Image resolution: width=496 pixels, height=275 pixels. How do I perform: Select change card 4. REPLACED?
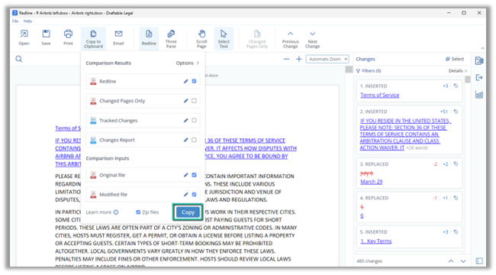[x=409, y=207]
